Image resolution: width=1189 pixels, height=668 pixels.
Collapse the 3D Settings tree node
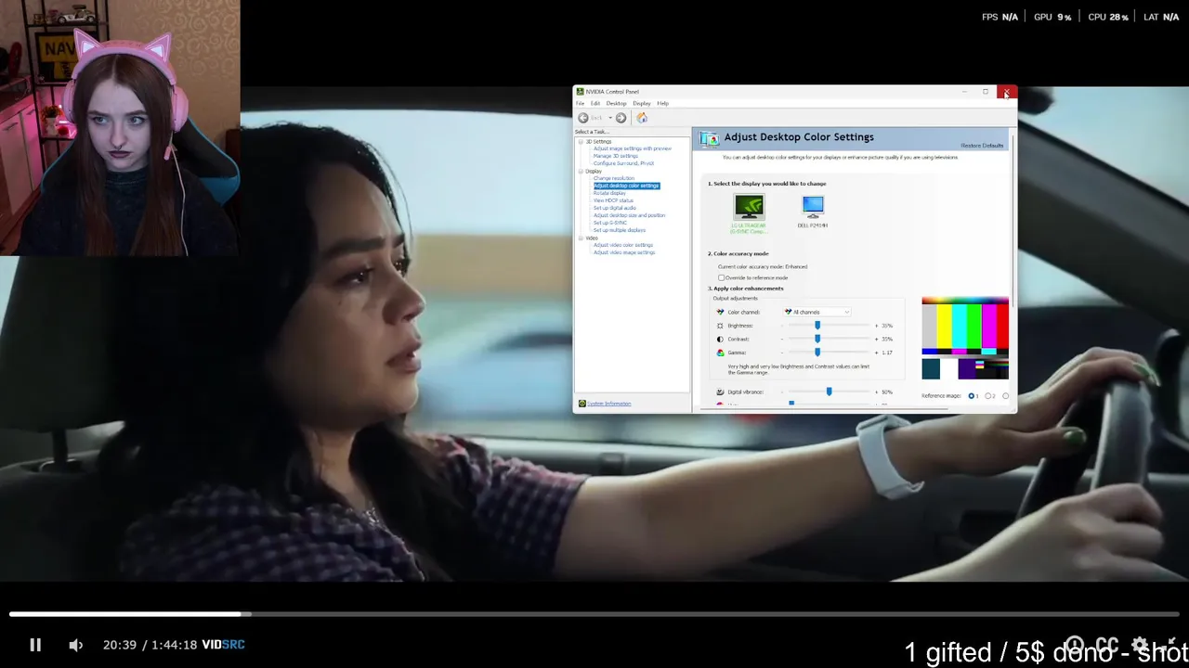coord(581,142)
